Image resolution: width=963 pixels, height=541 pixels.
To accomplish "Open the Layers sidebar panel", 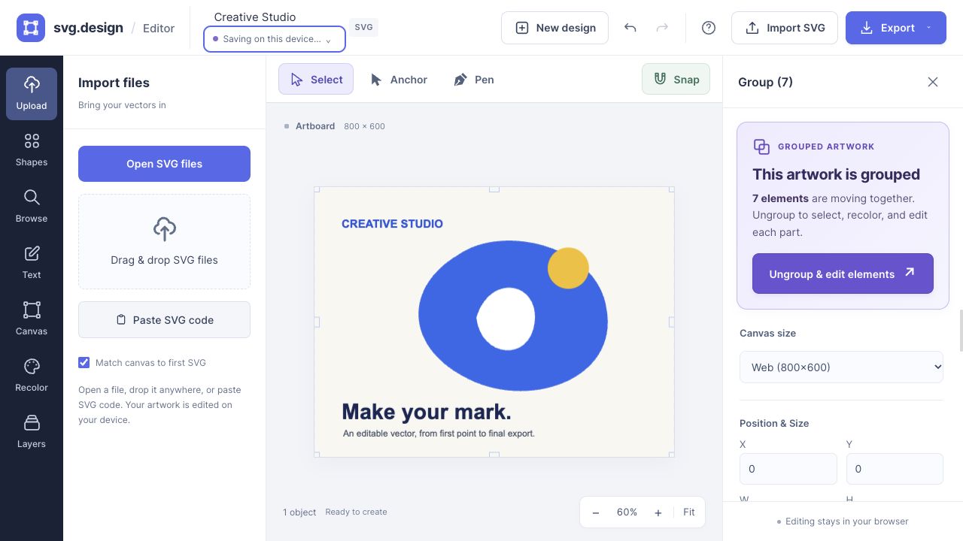I will (x=32, y=432).
